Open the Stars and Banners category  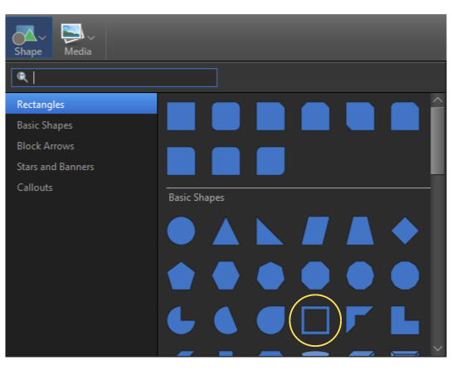click(56, 167)
